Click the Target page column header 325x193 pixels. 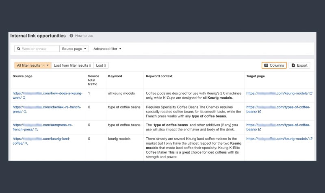pos(256,76)
